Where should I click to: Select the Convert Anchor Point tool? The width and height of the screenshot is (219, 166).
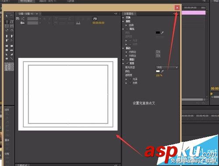[x=12, y=40]
